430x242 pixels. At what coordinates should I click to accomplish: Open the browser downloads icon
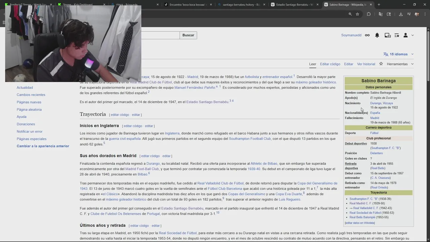coord(401,14)
